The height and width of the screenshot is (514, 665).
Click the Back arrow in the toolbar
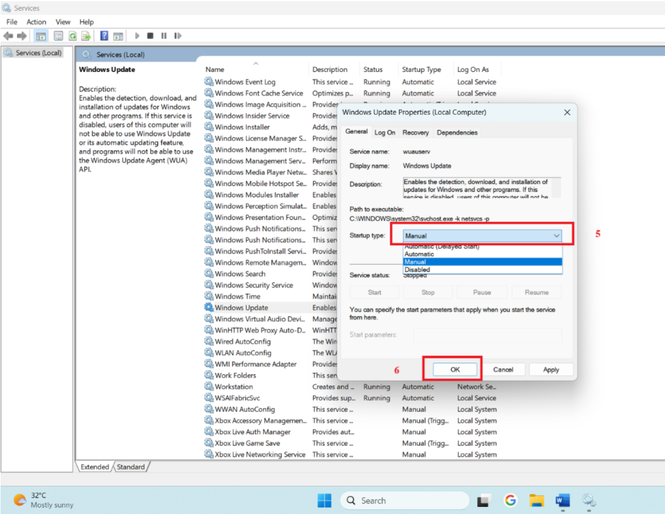pyautogui.click(x=8, y=36)
